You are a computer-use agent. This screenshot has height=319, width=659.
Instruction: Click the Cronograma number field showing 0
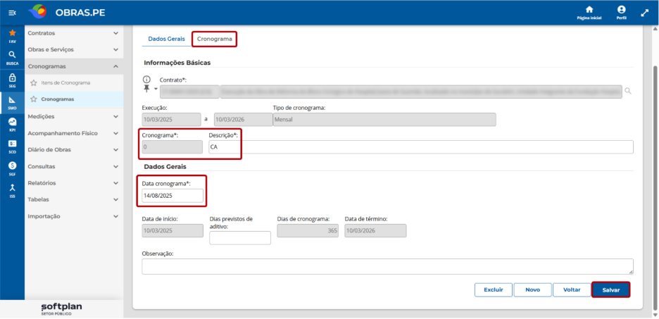172,147
